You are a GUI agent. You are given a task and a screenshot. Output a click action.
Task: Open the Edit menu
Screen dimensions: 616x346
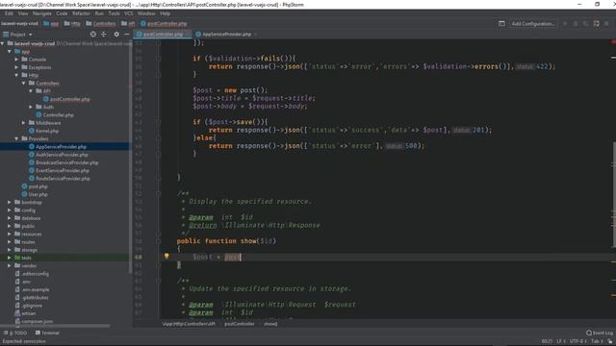(9, 13)
